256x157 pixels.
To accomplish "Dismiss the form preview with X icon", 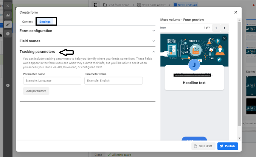I will click(x=224, y=38).
